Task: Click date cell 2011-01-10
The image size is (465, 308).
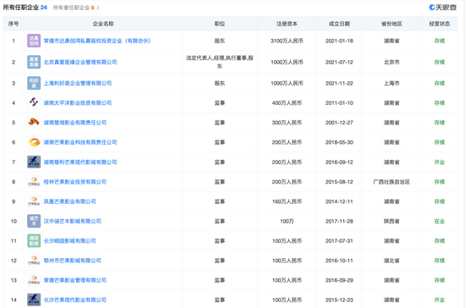Action: tap(339, 102)
